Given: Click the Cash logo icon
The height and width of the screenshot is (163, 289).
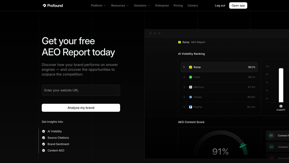Looking at the screenshot, I should (x=191, y=77).
